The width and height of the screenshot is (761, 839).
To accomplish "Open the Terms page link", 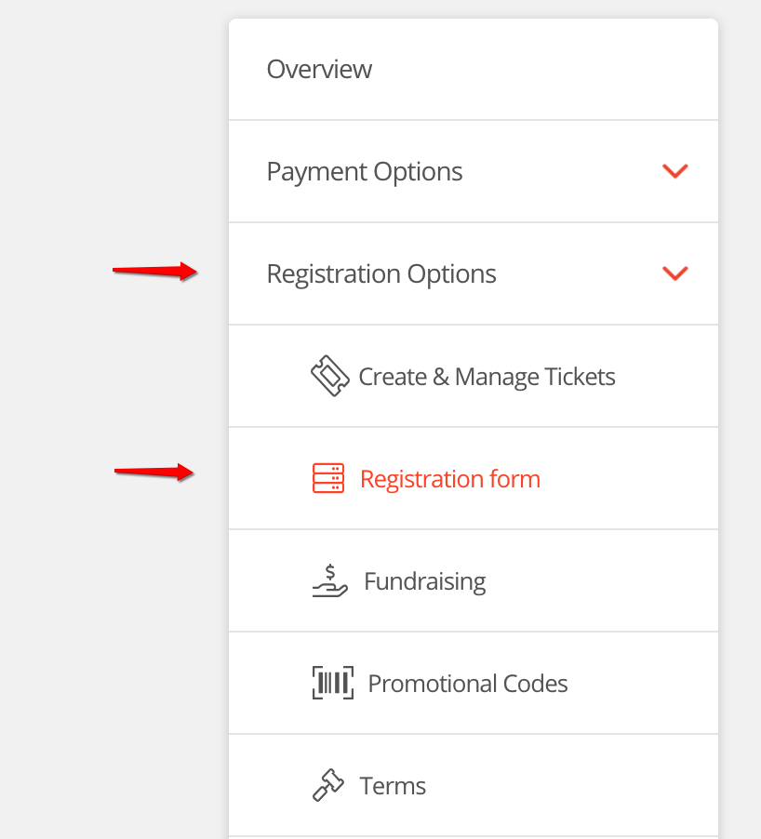I will 393,786.
